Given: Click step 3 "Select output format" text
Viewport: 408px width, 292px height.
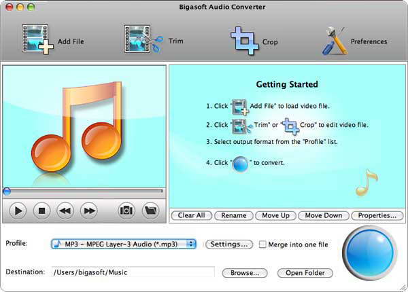Looking at the screenshot, I should click(272, 142).
